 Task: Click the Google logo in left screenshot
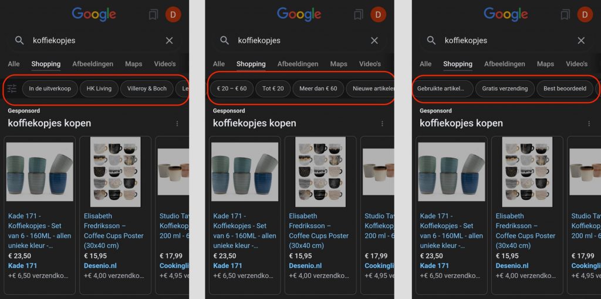[94, 15]
